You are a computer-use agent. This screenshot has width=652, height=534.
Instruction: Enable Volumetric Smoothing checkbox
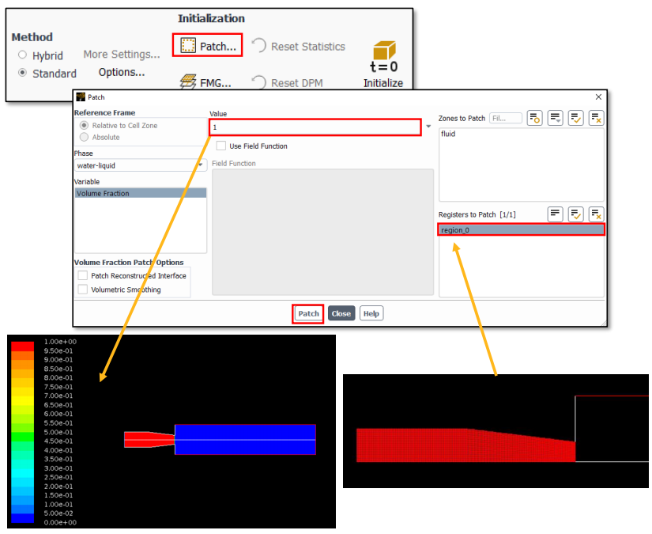click(83, 290)
